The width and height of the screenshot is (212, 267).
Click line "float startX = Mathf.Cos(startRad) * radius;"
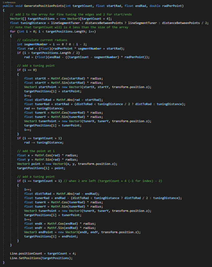point(64,78)
